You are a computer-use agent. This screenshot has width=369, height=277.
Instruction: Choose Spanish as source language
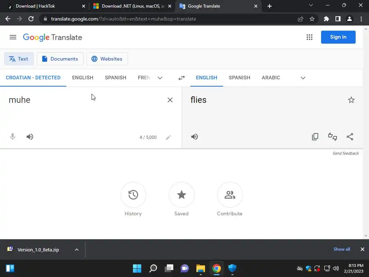click(116, 78)
